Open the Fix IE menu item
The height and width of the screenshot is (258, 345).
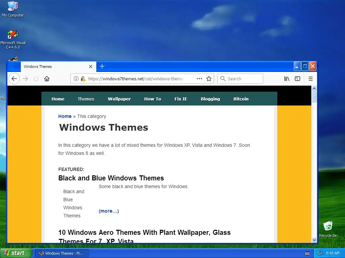(x=181, y=99)
